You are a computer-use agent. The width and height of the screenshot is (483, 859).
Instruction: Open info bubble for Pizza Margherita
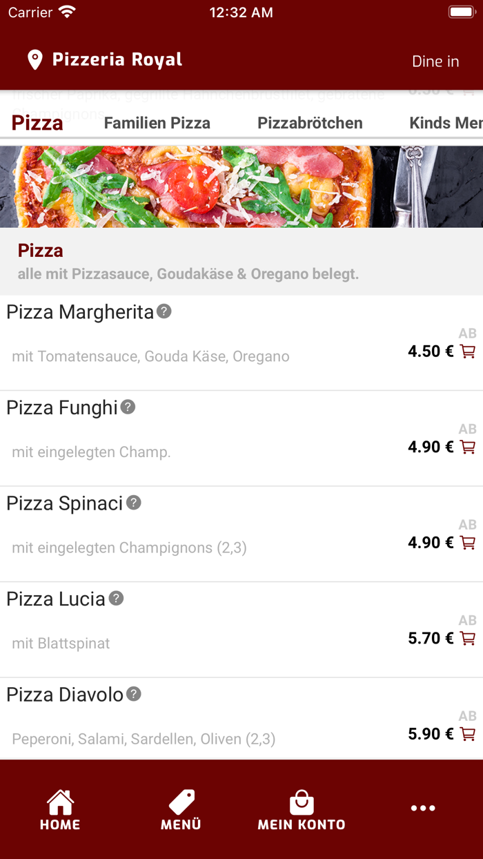point(164,312)
